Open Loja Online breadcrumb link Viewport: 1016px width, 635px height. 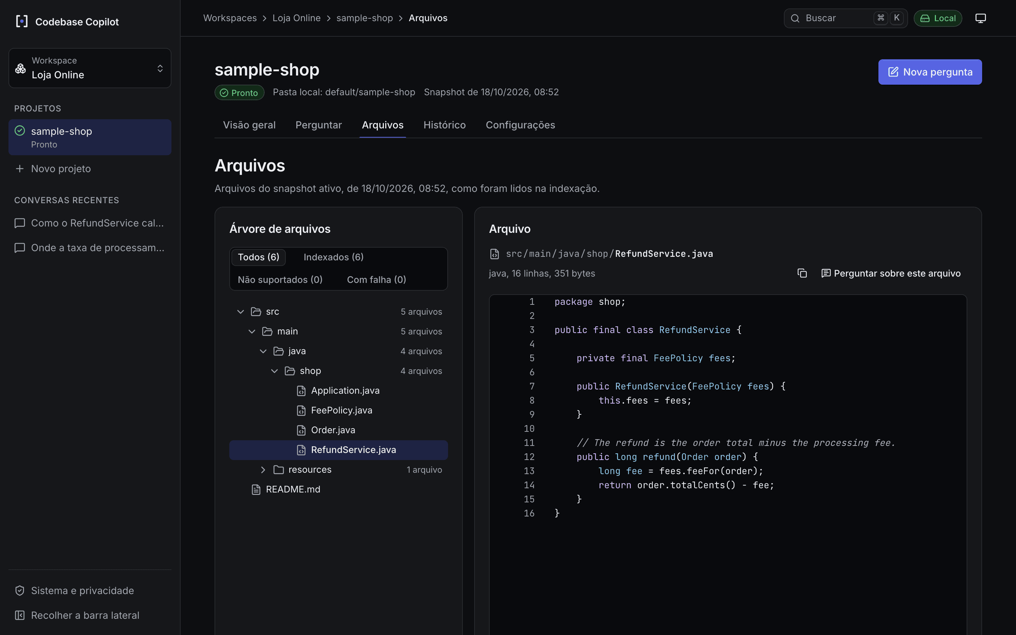click(296, 18)
